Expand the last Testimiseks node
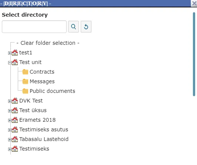197x165 pixels. click(x=10, y=149)
